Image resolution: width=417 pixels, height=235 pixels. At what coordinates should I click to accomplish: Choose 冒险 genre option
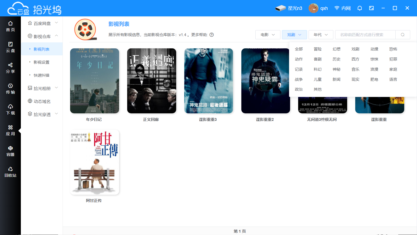tap(317, 49)
